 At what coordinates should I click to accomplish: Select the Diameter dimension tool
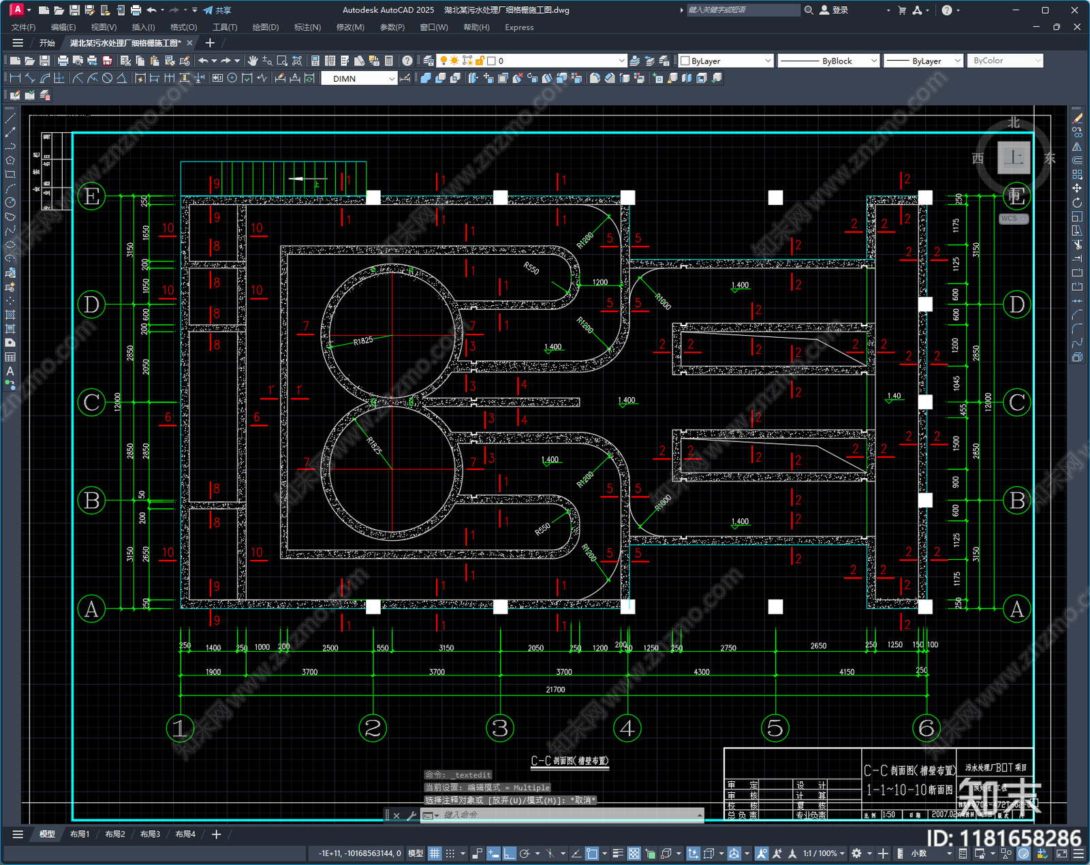click(x=107, y=78)
